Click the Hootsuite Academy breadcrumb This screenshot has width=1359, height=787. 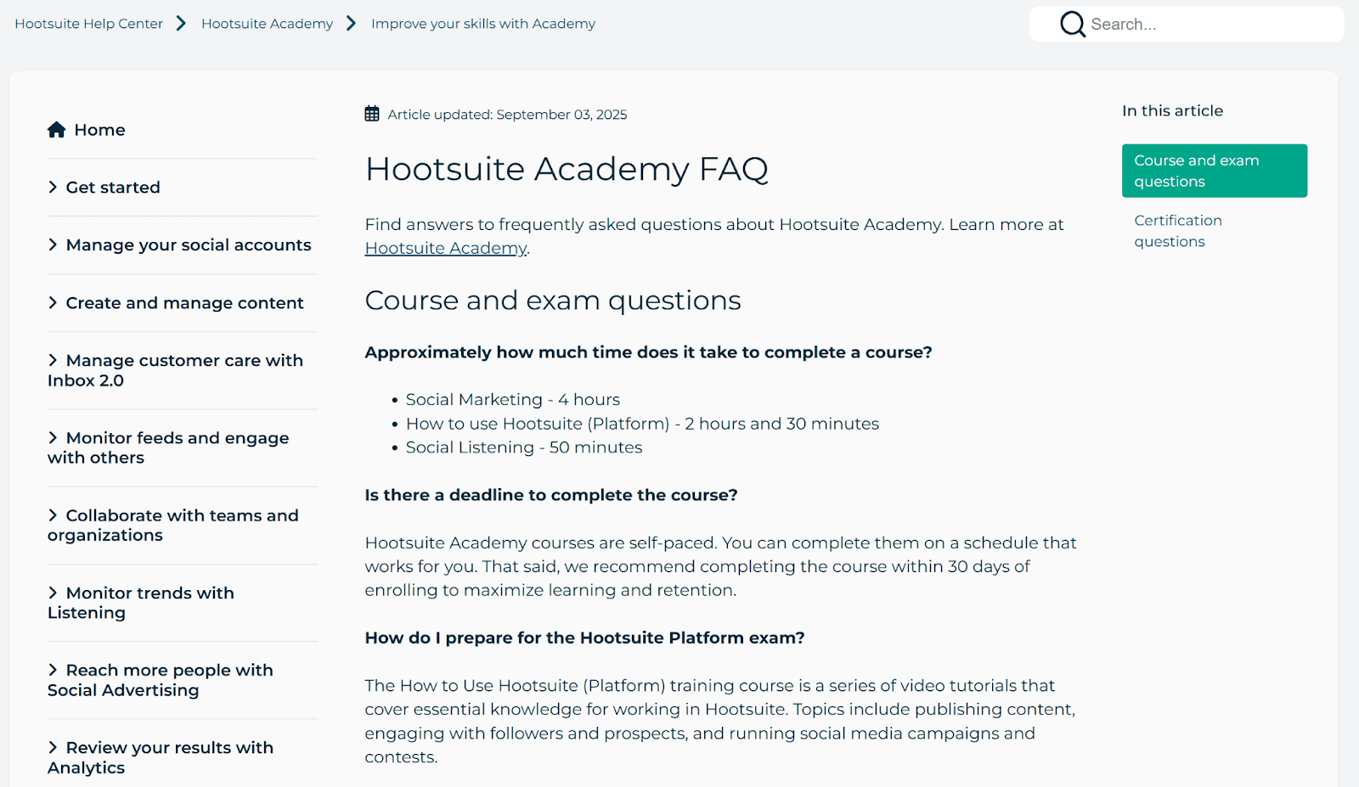pyautogui.click(x=267, y=23)
